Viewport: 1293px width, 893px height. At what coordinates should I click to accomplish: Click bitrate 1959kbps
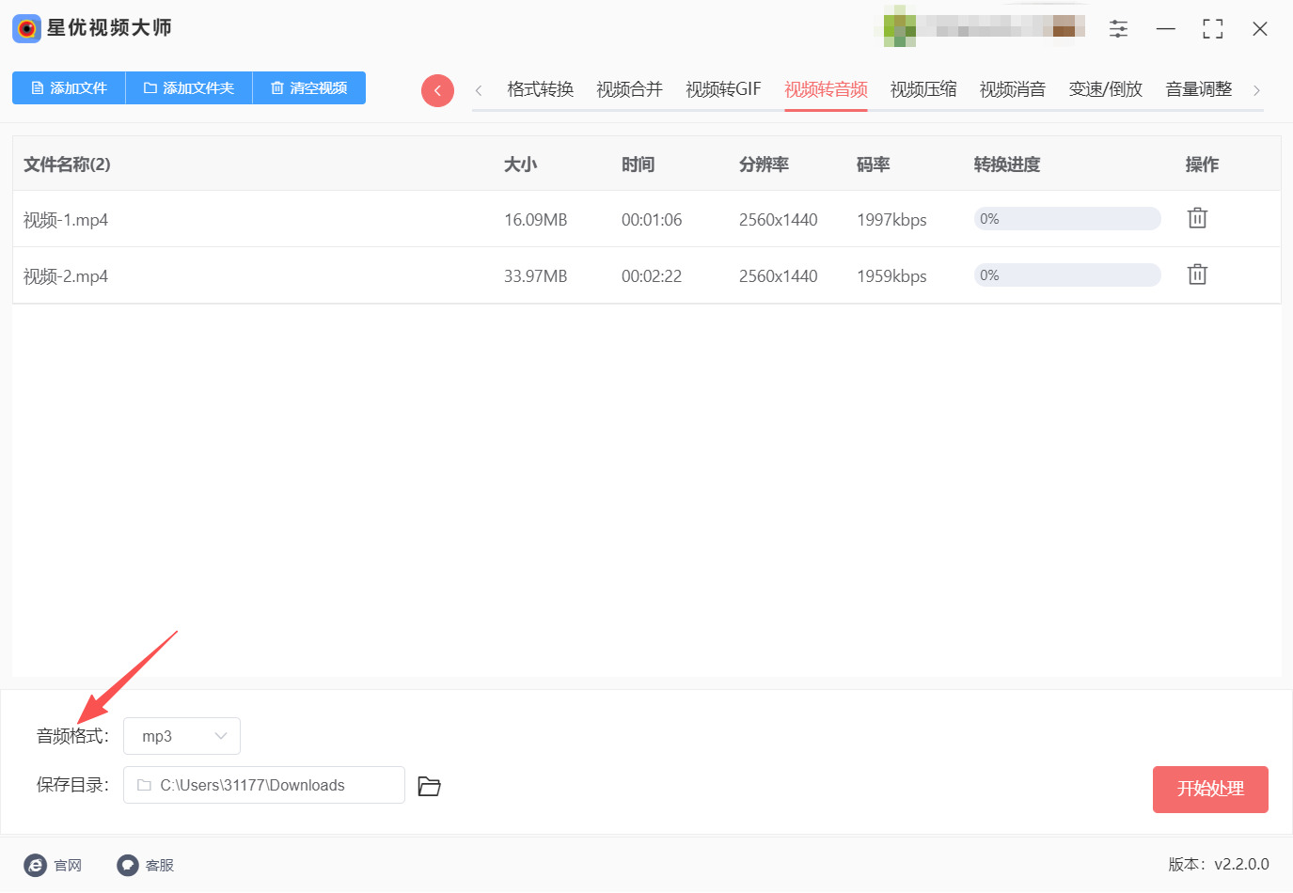pos(891,276)
